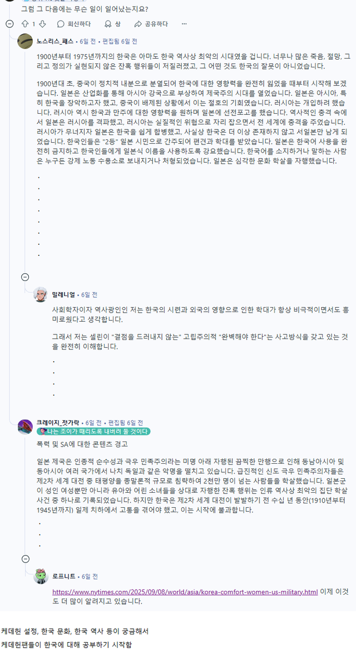Open the three-dot more options menu

coord(184,24)
